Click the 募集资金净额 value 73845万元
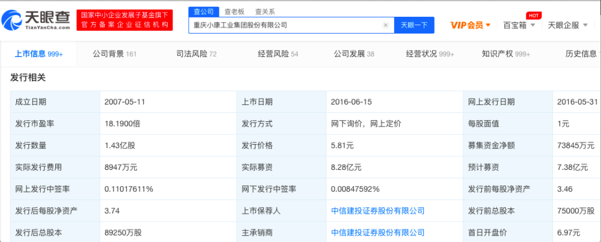601x242 pixels. pos(576,145)
